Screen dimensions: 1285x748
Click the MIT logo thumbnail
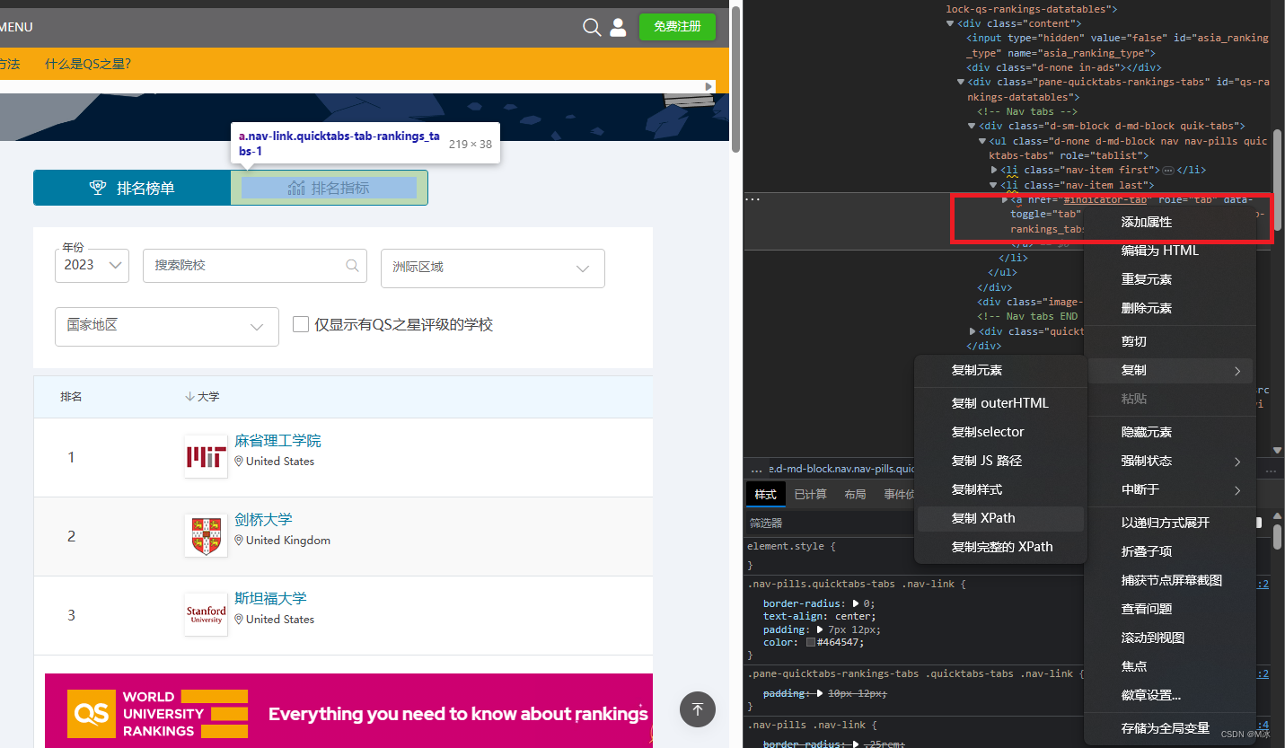point(206,457)
